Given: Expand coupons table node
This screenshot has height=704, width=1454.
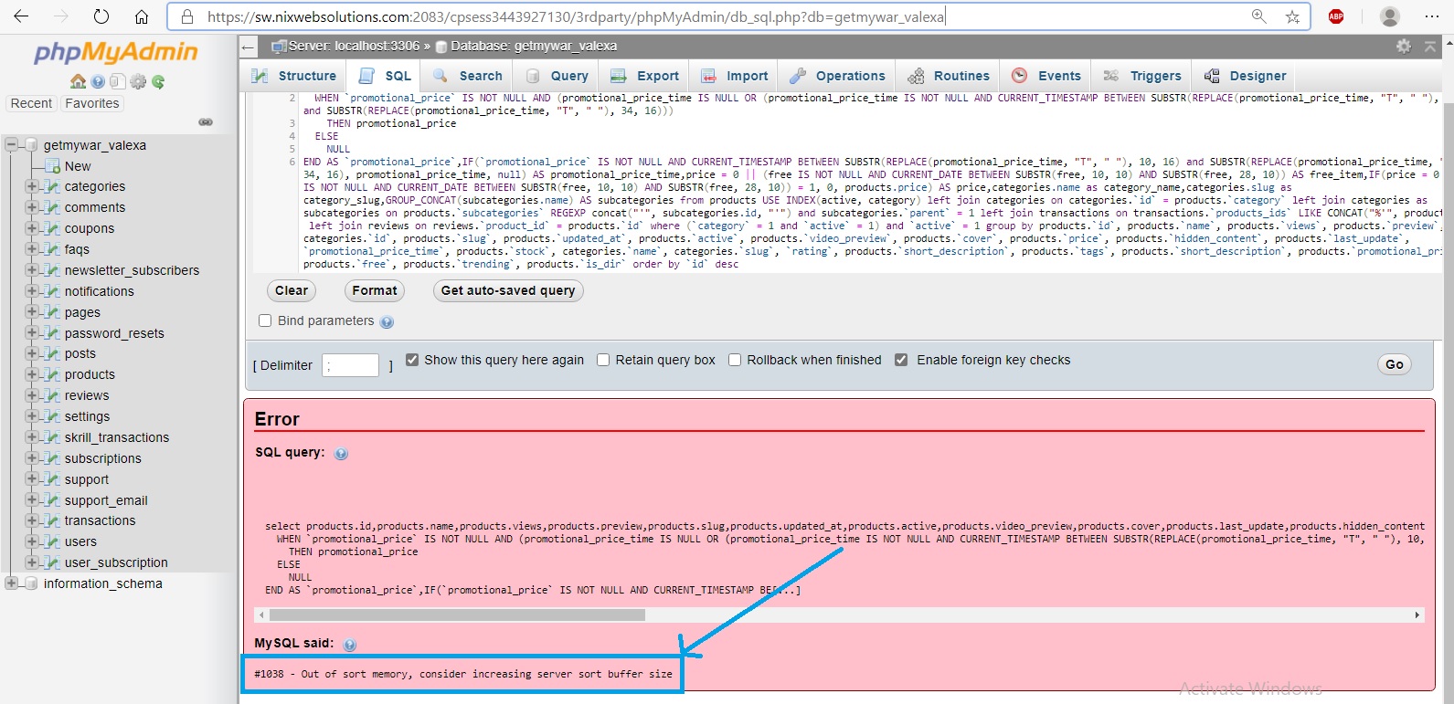Looking at the screenshot, I should (x=32, y=227).
